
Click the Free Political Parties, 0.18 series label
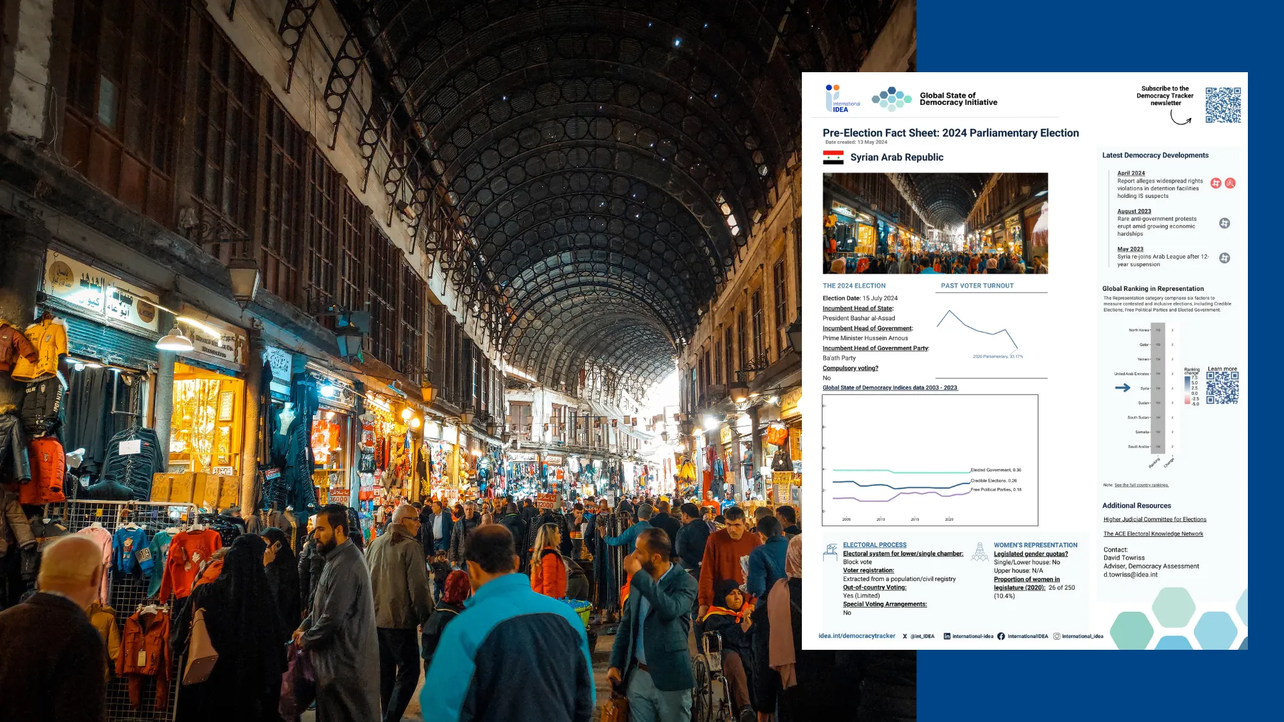[x=996, y=490]
